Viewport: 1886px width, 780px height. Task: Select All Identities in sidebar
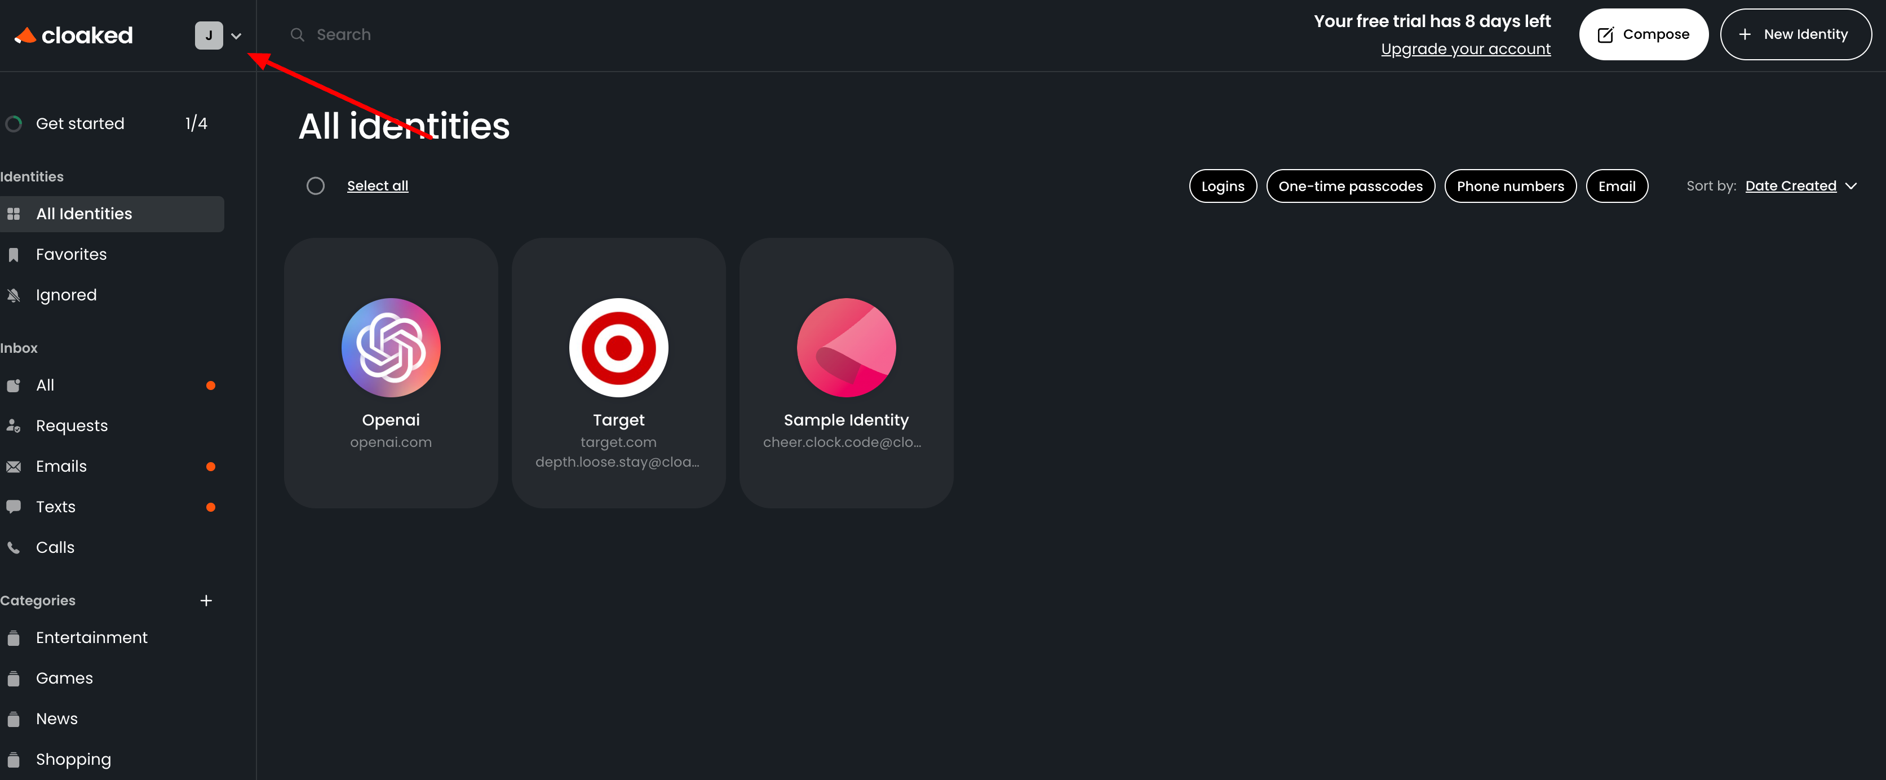tap(112, 214)
